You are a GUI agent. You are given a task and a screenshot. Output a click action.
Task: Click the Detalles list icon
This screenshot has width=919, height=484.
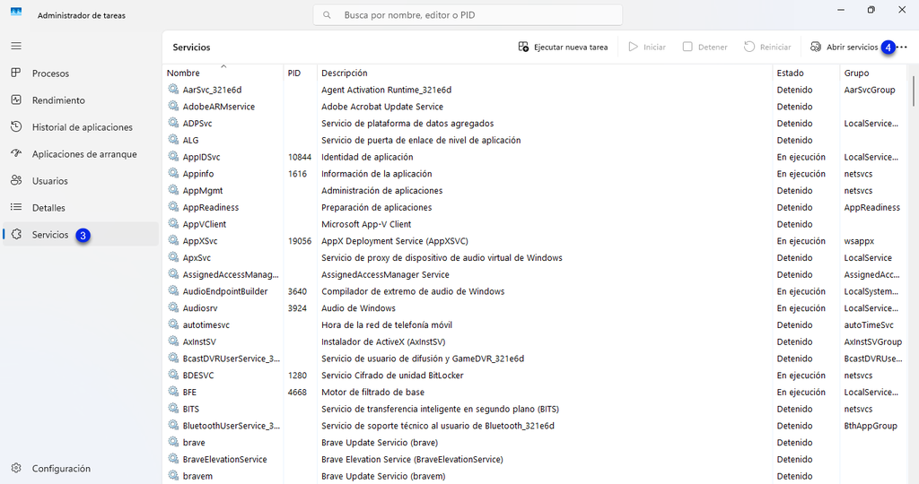click(16, 207)
